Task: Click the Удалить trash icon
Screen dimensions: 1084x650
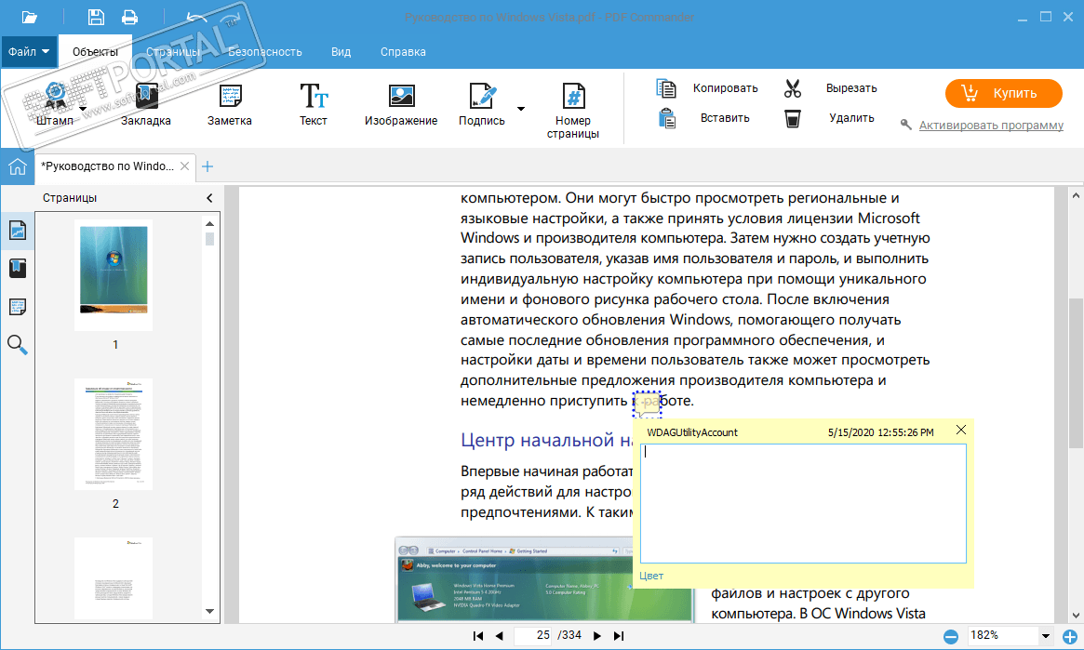Action: [x=792, y=118]
